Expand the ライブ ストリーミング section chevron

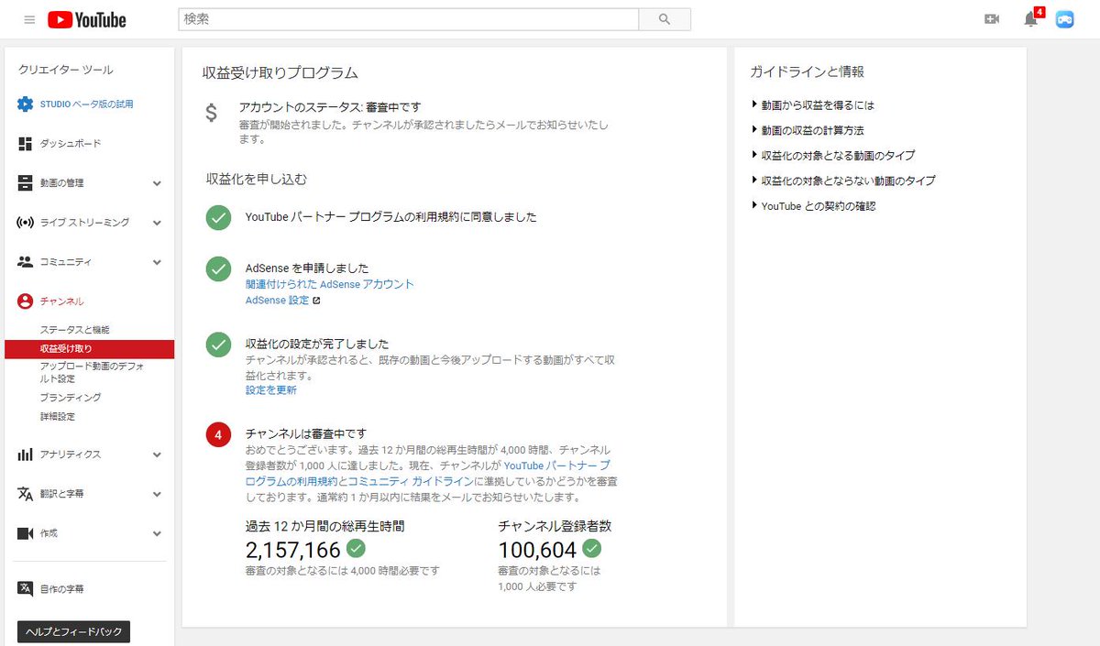[157, 223]
